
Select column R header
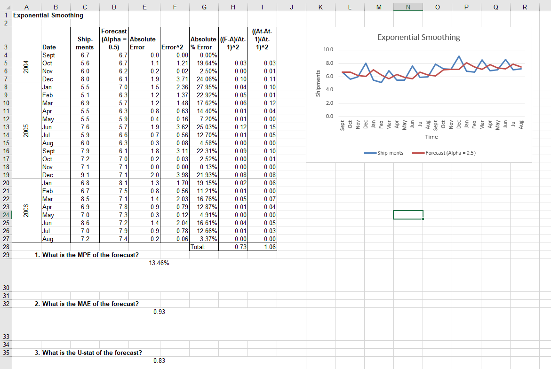point(525,7)
